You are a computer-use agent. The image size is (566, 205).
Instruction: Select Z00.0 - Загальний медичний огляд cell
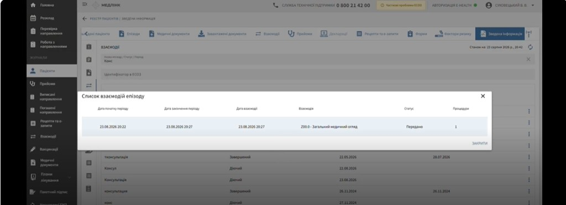pos(329,127)
